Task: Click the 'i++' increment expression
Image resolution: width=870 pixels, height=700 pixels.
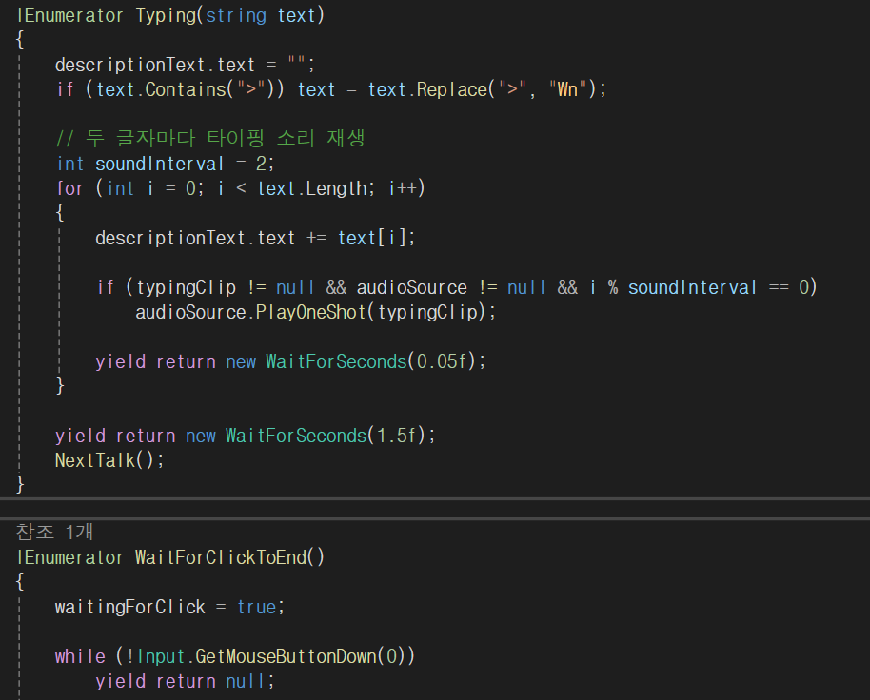Action: pyautogui.click(x=403, y=188)
